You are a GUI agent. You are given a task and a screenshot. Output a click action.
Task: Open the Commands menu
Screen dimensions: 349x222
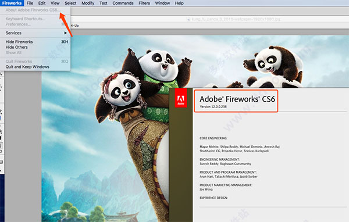pos(123,3)
